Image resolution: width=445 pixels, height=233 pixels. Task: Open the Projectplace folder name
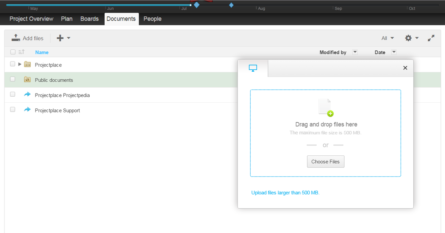48,65
